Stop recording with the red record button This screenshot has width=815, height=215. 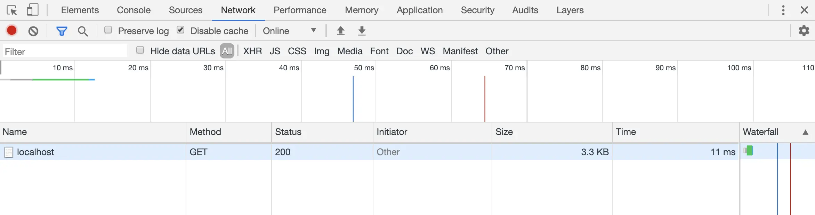pos(12,31)
